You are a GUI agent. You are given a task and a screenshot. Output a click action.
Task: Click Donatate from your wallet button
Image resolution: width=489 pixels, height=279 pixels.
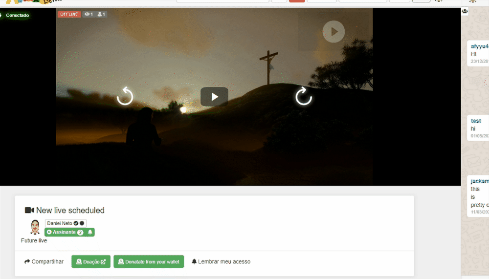click(x=149, y=261)
